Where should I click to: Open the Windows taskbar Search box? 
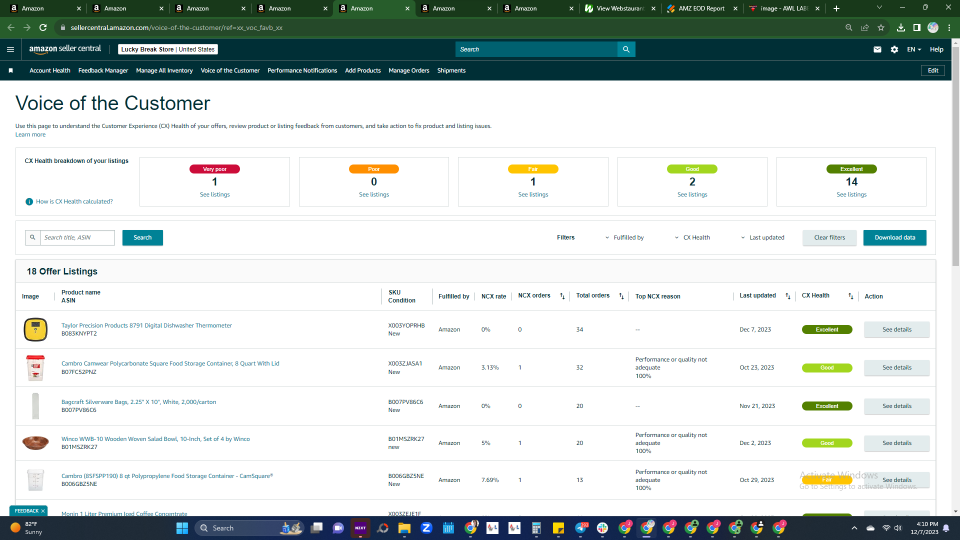pyautogui.click(x=249, y=528)
